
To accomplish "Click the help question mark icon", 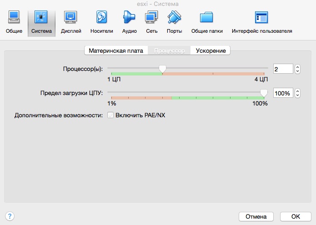I will 10,216.
